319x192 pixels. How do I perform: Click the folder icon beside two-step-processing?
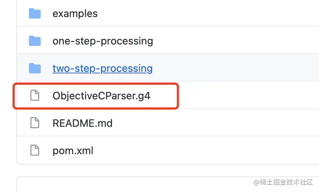click(x=35, y=68)
